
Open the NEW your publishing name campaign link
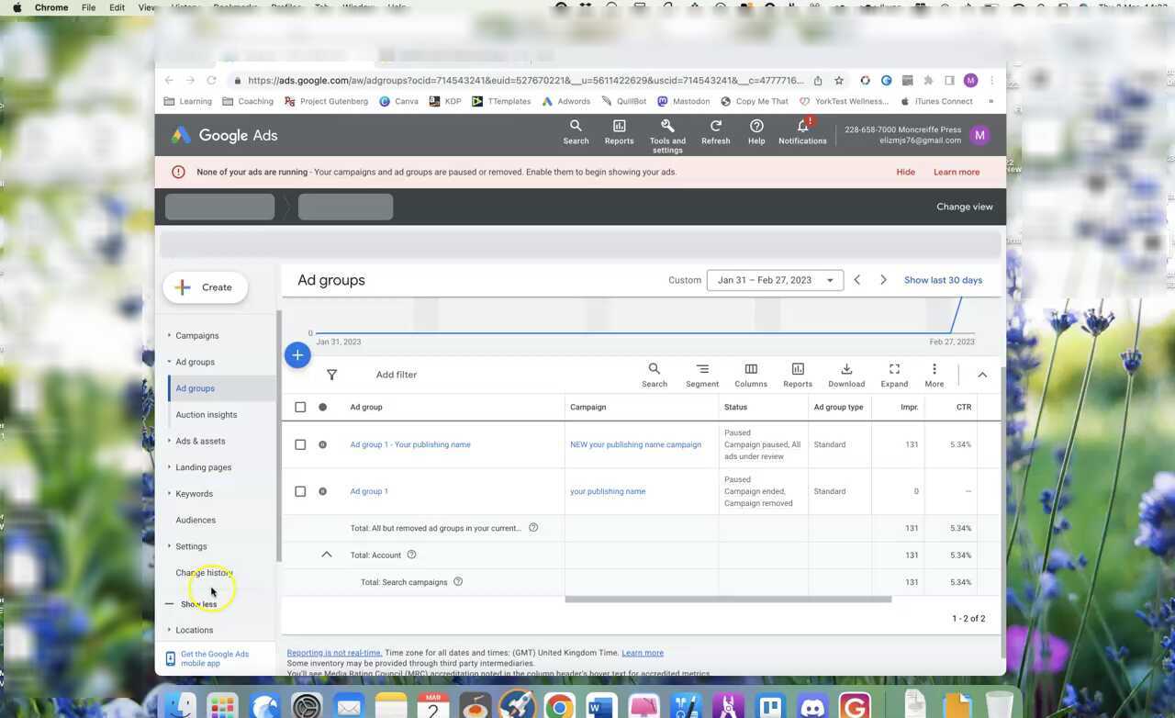pyautogui.click(x=635, y=444)
